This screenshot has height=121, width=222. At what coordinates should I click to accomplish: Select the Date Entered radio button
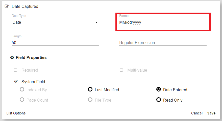point(159,89)
